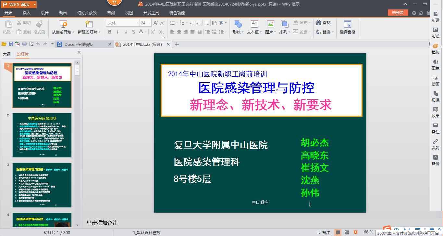Toggle italic formatting
The image size is (443, 236).
pyautogui.click(x=117, y=32)
